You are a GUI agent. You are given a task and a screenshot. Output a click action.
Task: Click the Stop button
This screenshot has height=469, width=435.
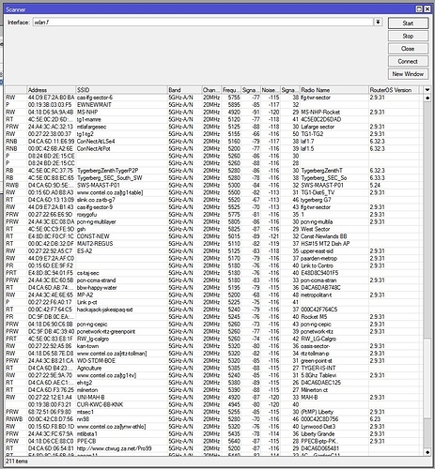point(408,36)
